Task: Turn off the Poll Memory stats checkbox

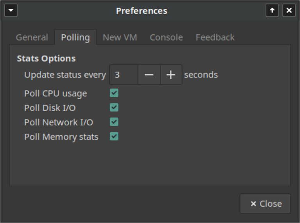Action: click(x=114, y=136)
